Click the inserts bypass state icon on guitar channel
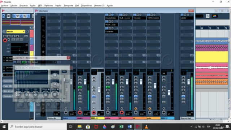The width and height of the screenshot is (231, 130). tap(108, 96)
